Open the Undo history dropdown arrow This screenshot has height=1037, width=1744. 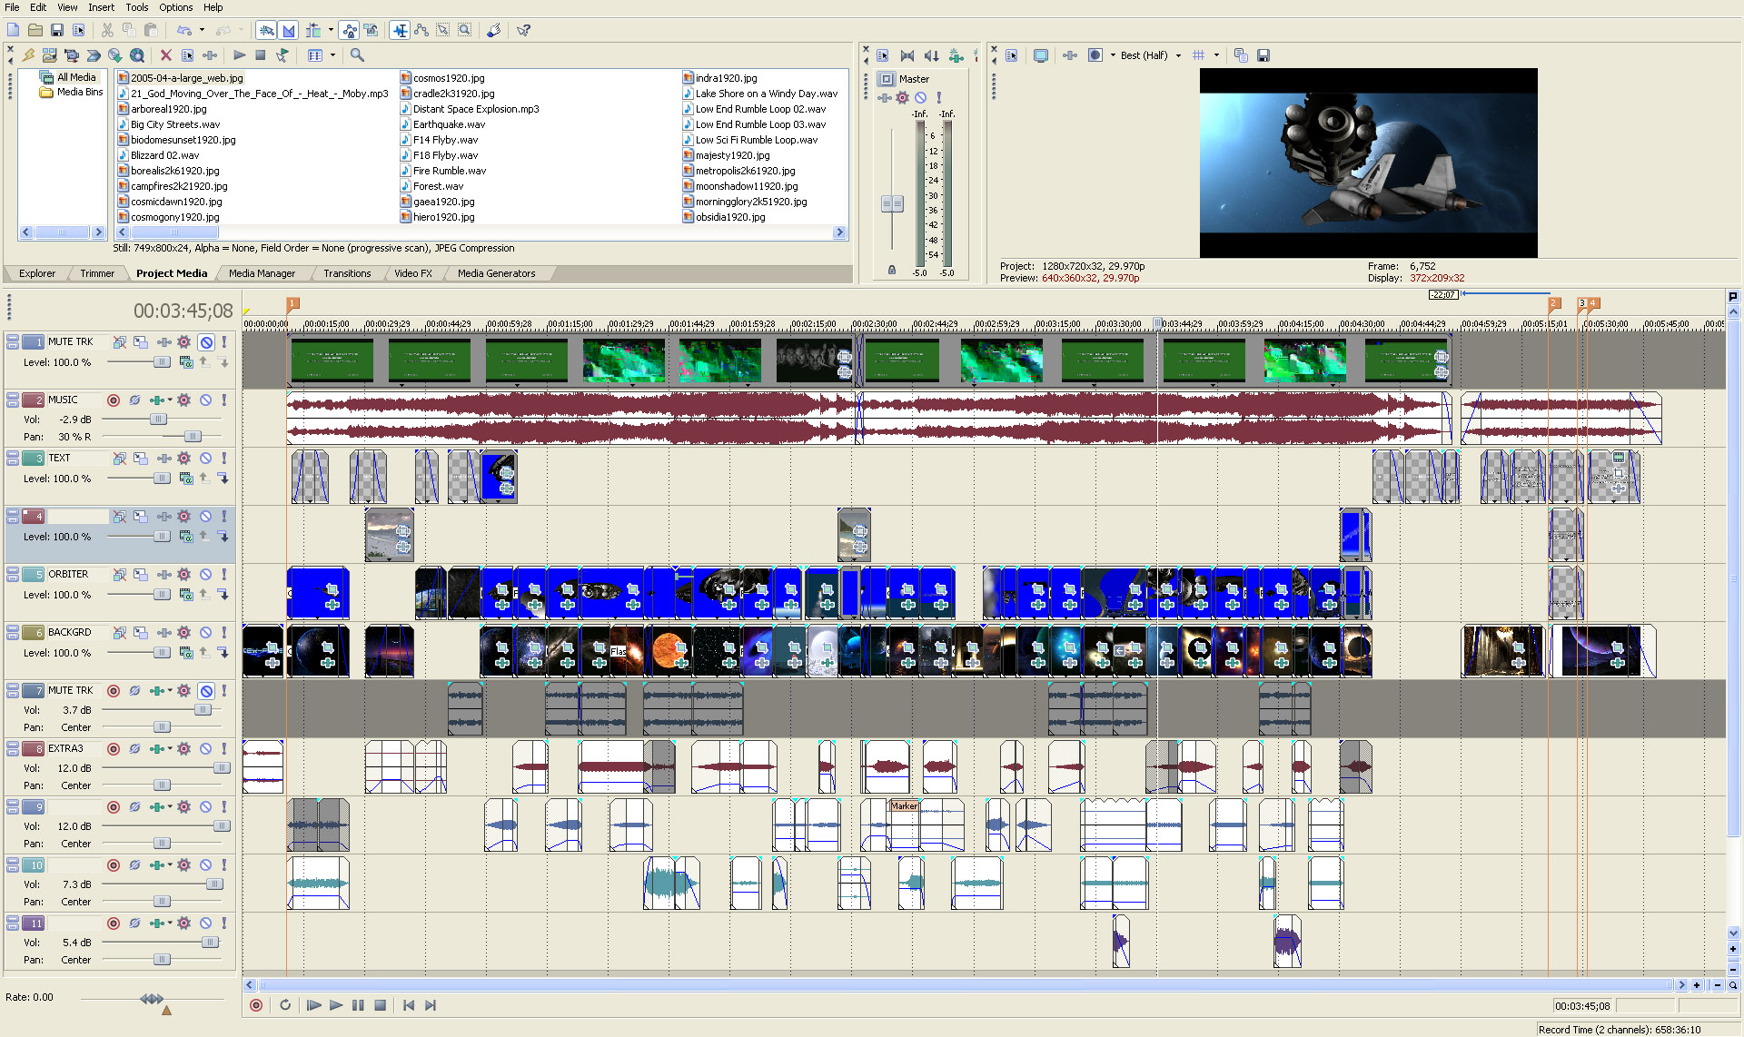point(202,30)
